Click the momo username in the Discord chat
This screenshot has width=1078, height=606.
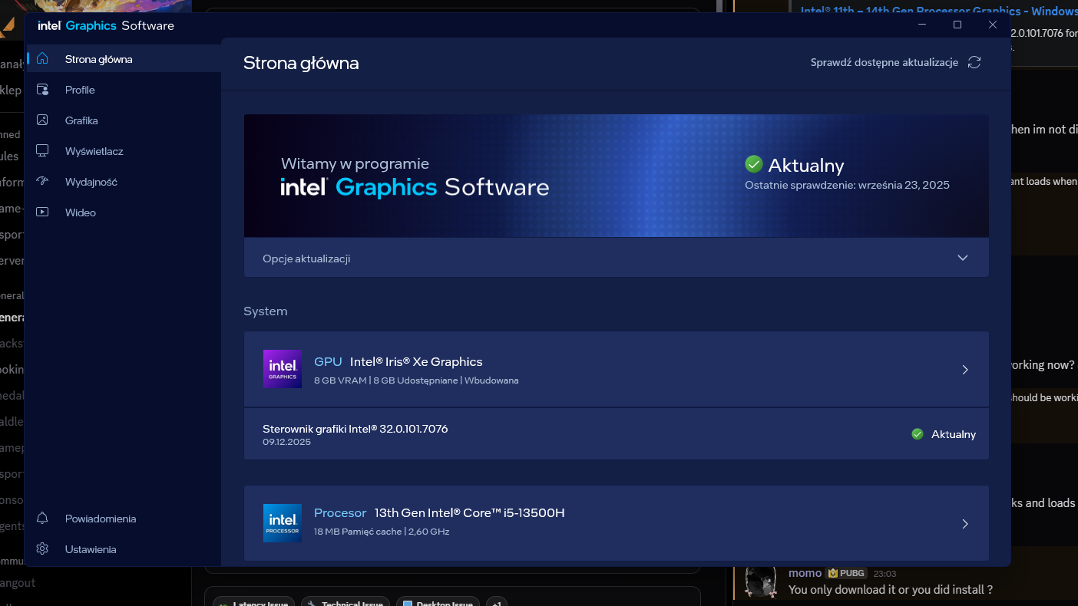pos(805,573)
